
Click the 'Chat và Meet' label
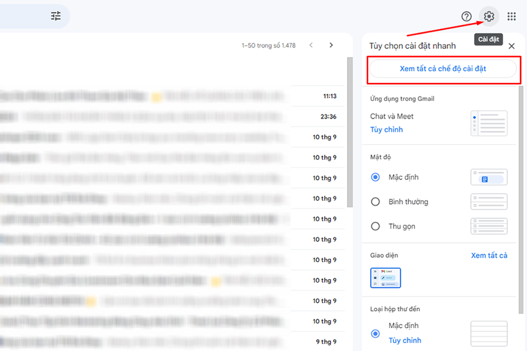[391, 117]
